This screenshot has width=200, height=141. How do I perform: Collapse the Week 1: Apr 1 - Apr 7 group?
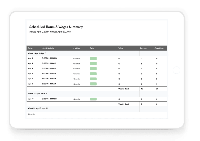37,53
